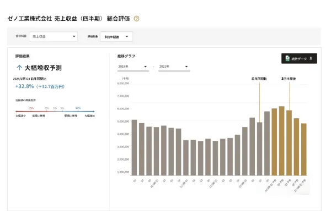Open the 2018年 start year selector
The height and width of the screenshot is (220, 331).
click(x=133, y=67)
